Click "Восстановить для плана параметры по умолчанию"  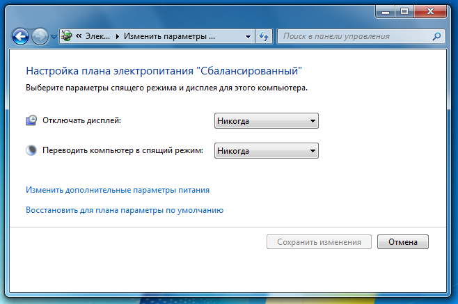[x=125, y=210]
